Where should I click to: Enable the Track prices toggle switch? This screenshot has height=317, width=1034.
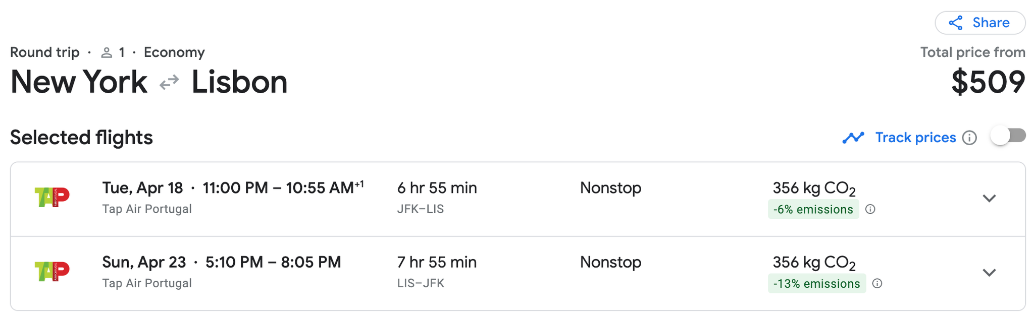pos(1008,136)
